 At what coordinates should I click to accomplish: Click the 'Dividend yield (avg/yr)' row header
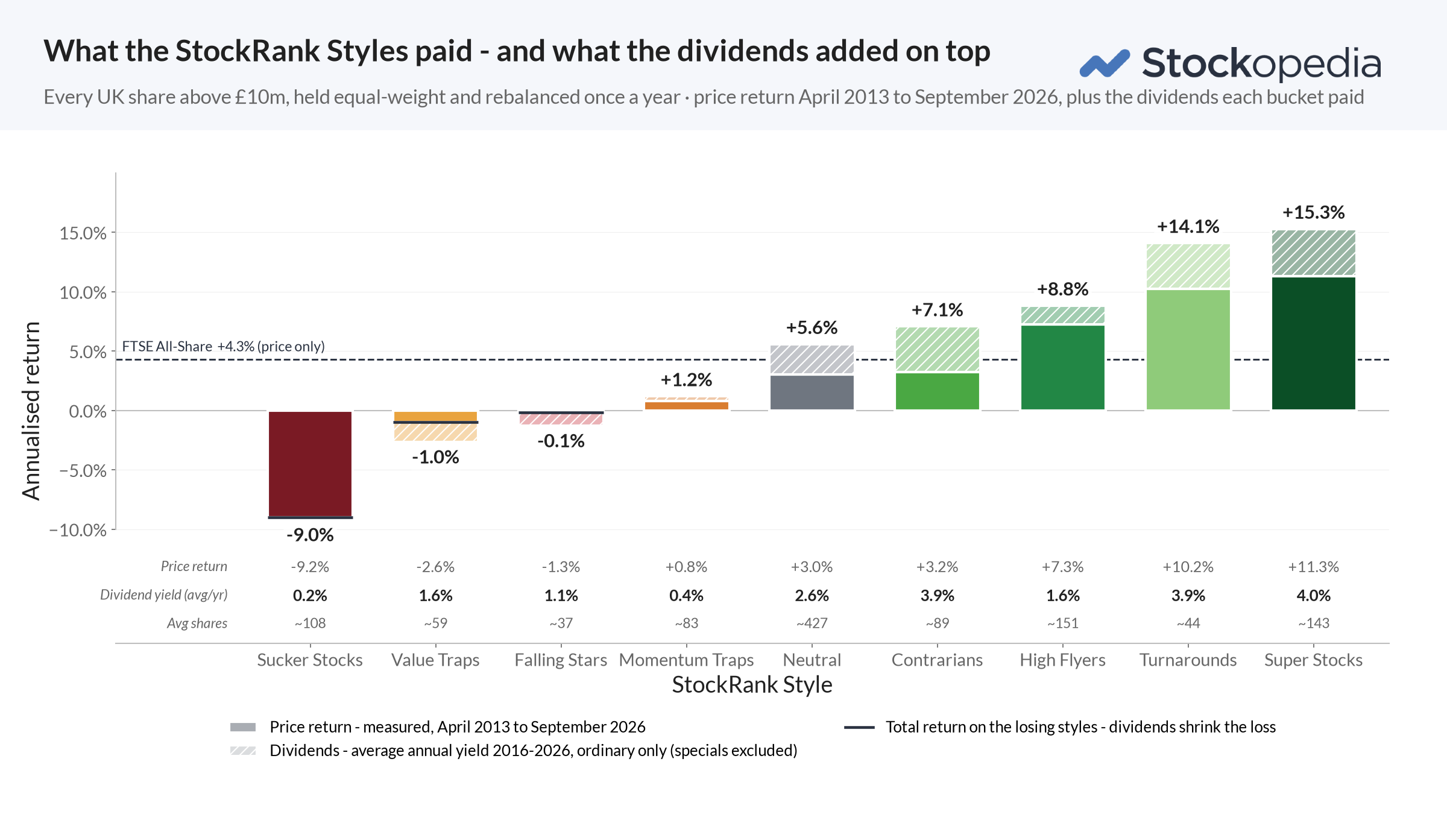tap(164, 595)
